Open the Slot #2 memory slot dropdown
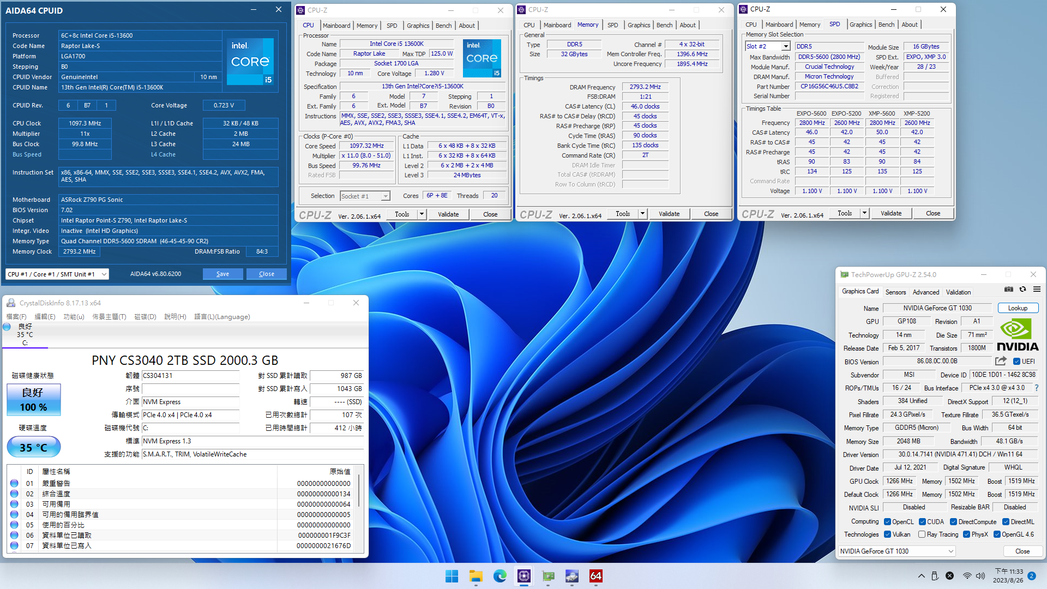Image resolution: width=1047 pixels, height=589 pixels. (x=768, y=46)
